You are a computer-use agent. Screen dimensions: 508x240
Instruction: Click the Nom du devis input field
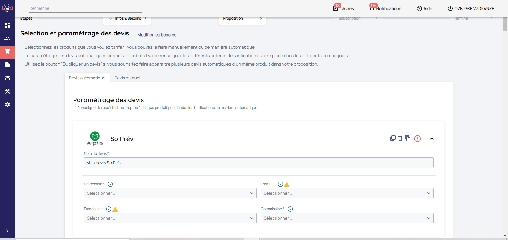258,163
